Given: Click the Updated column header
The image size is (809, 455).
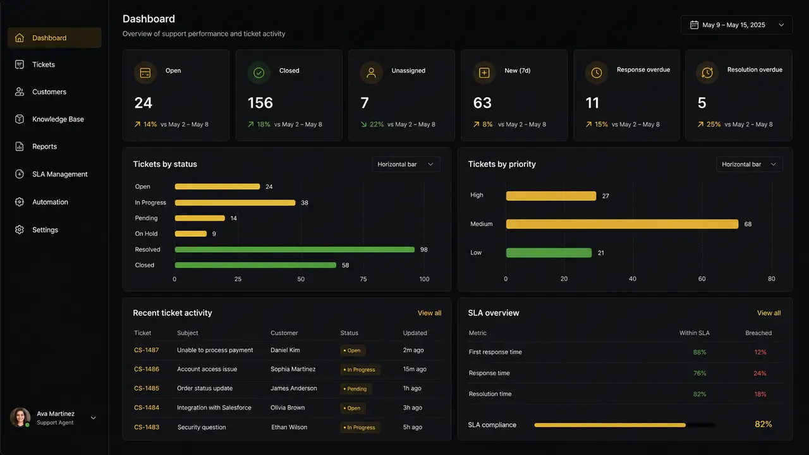Looking at the screenshot, I should pyautogui.click(x=415, y=333).
